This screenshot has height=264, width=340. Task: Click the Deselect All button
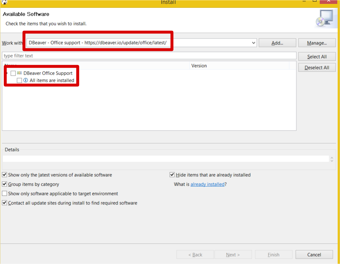[x=317, y=68]
